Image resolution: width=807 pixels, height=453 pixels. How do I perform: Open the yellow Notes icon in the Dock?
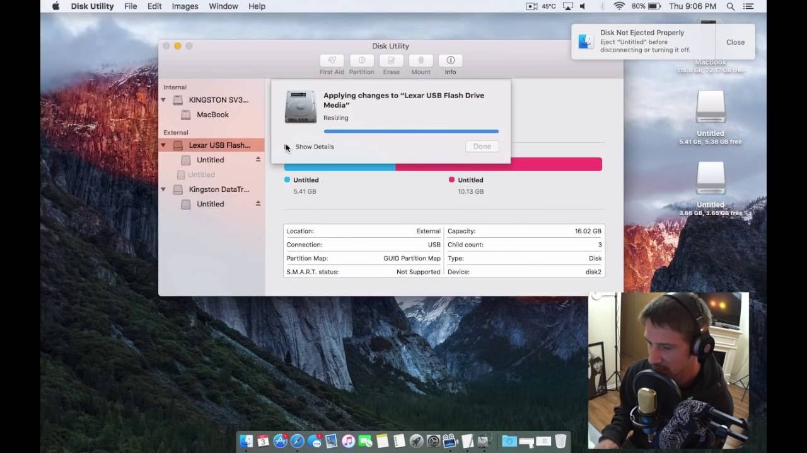point(382,441)
